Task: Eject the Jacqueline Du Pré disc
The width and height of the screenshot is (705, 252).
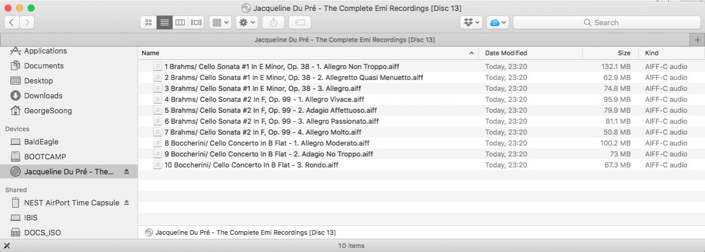Action: 127,171
